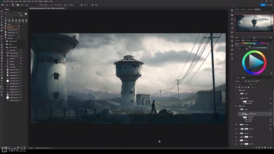This screenshot has height=154, width=274.
Task: Open the workspace switcher icon
Action: [x=271, y=5]
